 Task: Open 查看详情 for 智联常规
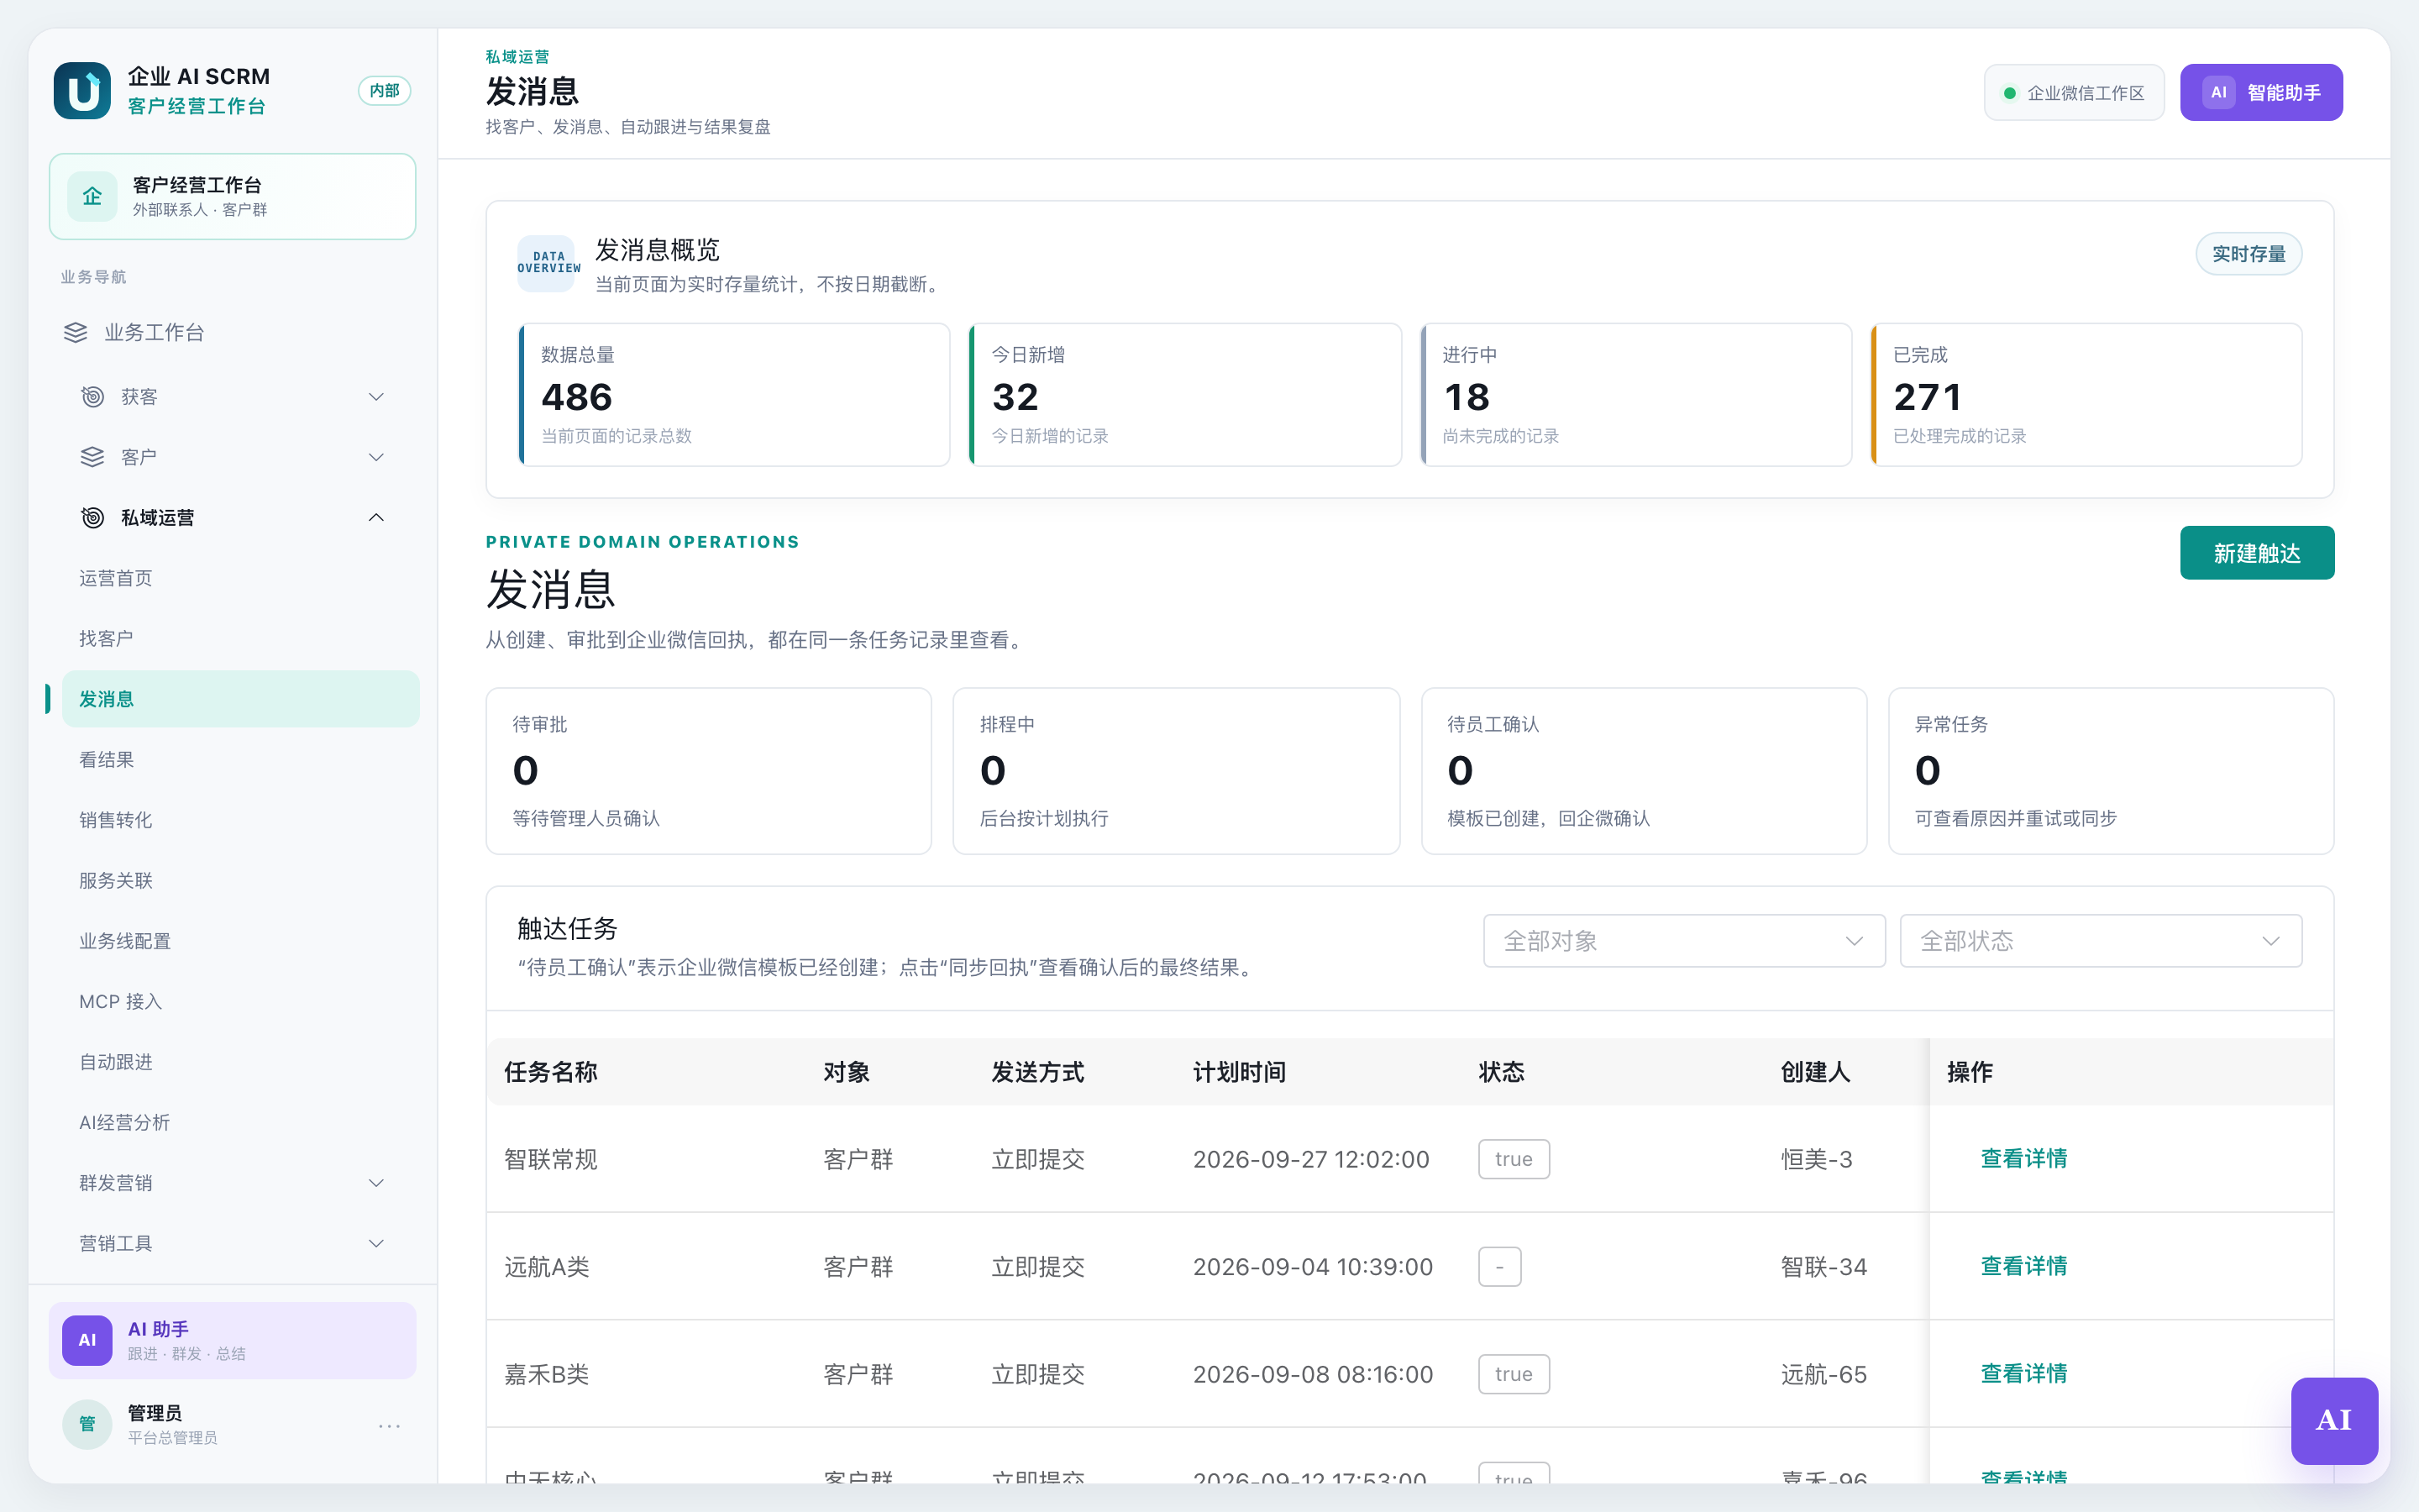[x=2024, y=1158]
